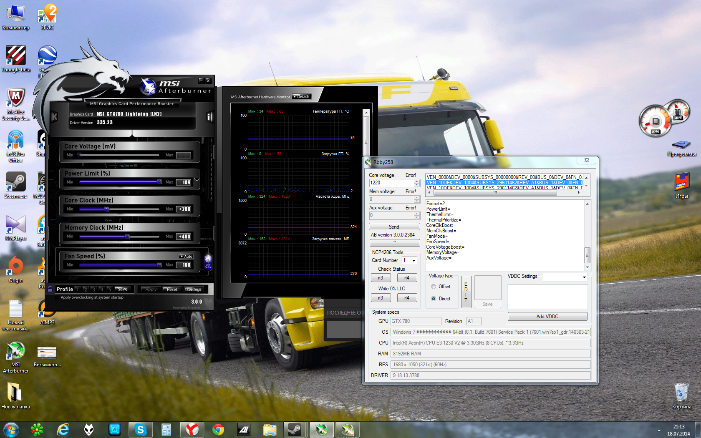This screenshot has height=438, width=701.
Task: Open the Игры desktop icon
Action: click(x=681, y=186)
